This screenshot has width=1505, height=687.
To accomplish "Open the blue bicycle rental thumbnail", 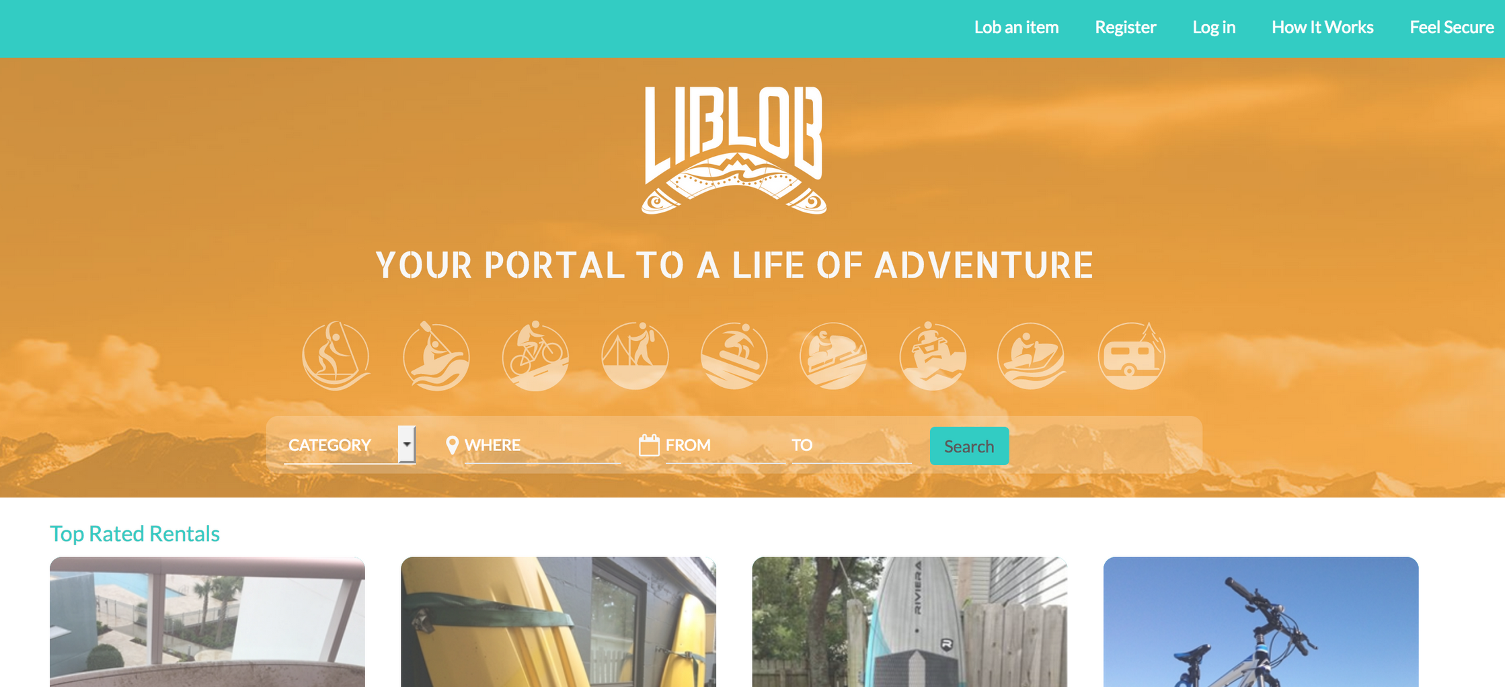I will coord(1261,622).
